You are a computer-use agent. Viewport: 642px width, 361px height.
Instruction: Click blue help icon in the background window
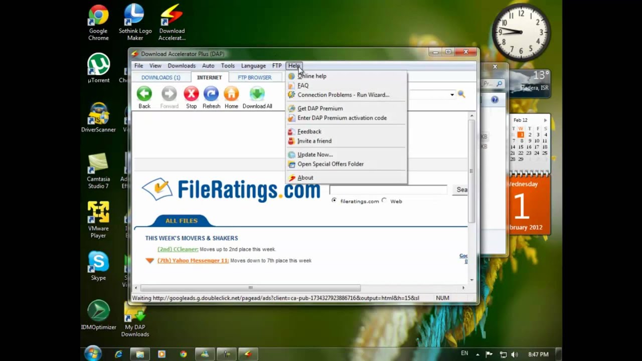pyautogui.click(x=495, y=100)
